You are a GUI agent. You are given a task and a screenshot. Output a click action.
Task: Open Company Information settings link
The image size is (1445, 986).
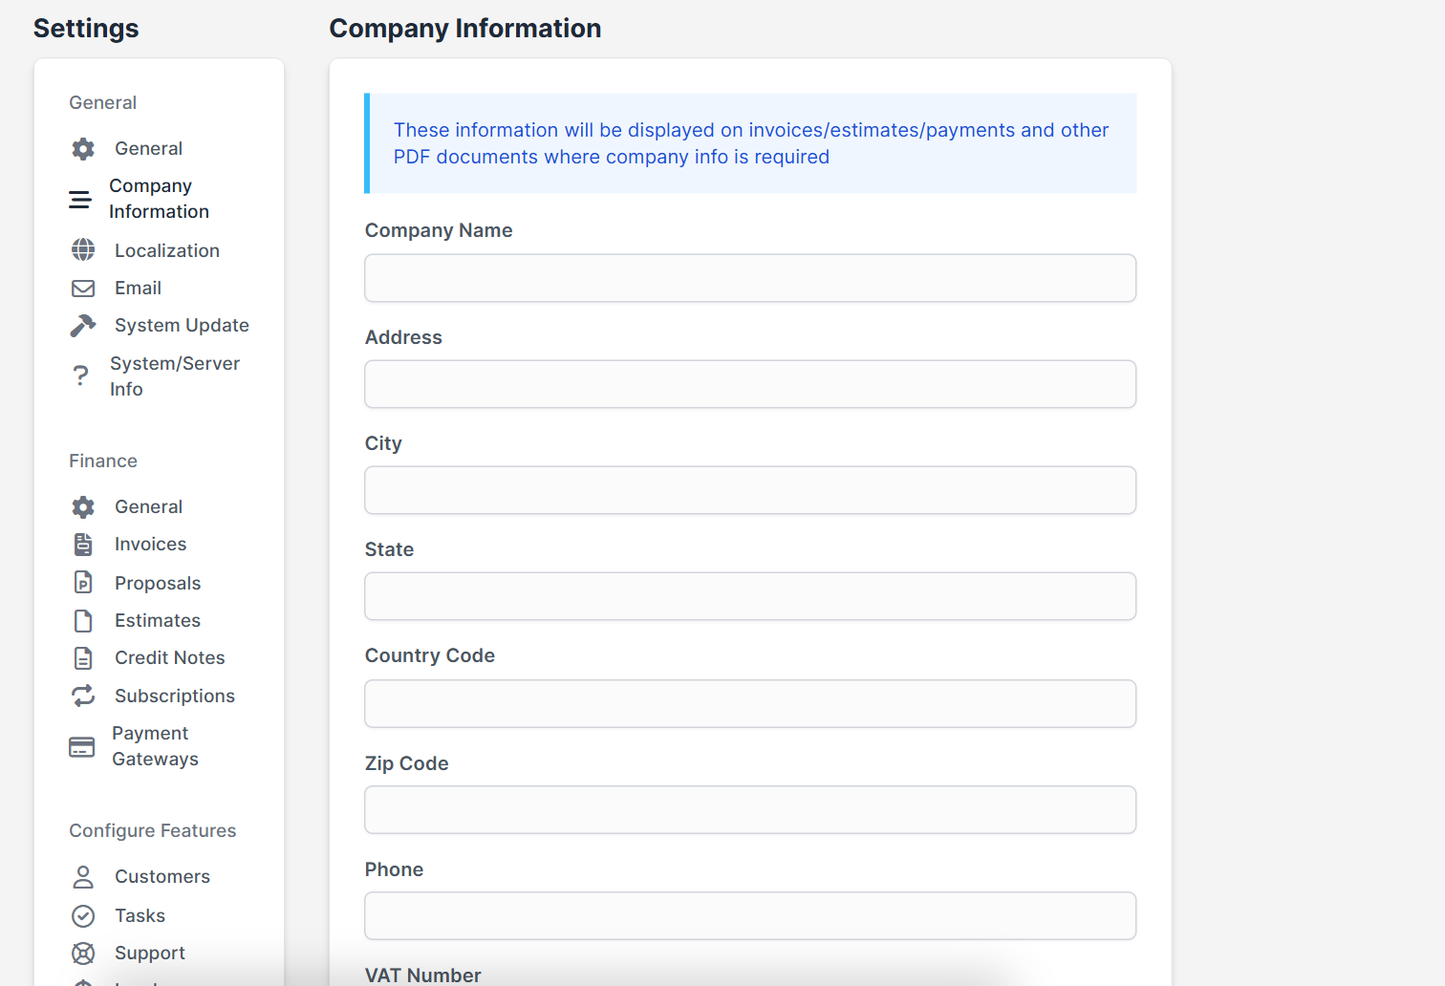(159, 199)
